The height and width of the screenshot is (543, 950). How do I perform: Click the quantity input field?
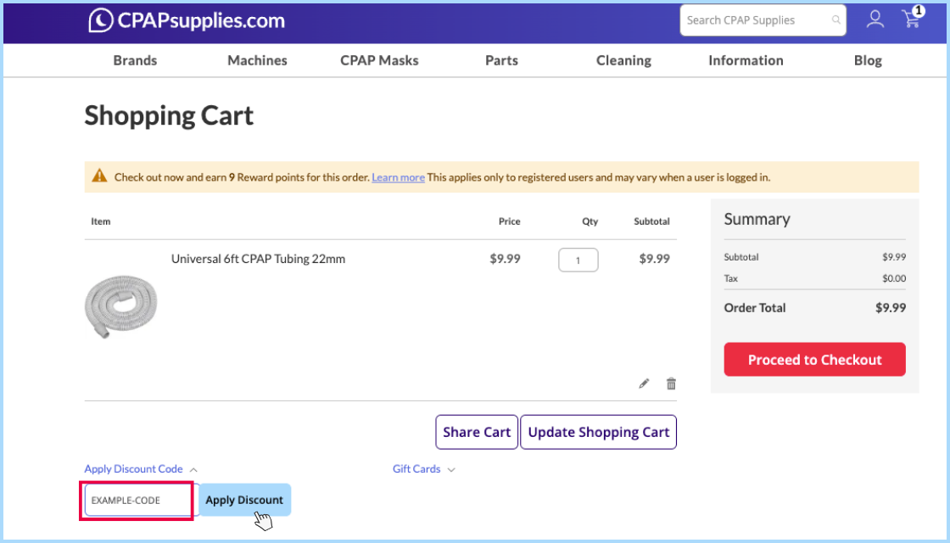point(578,260)
